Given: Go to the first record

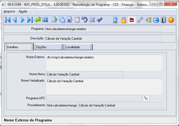Looking at the screenshot, I should pos(8,20).
